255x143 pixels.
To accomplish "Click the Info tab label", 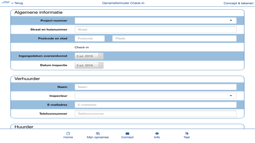I will coord(157,137).
